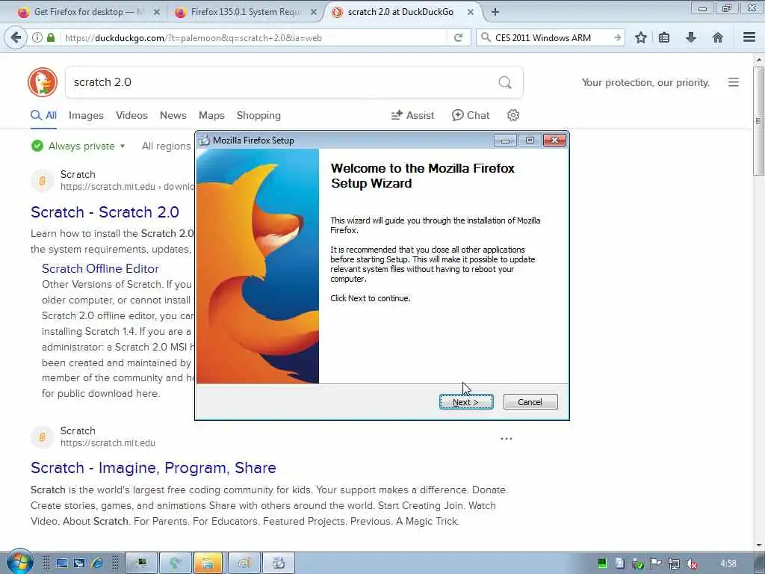The width and height of the screenshot is (765, 574).
Task: Reload the page with the refresh icon
Action: [458, 37]
